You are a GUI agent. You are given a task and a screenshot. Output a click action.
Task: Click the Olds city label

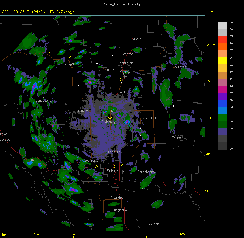(110, 111)
